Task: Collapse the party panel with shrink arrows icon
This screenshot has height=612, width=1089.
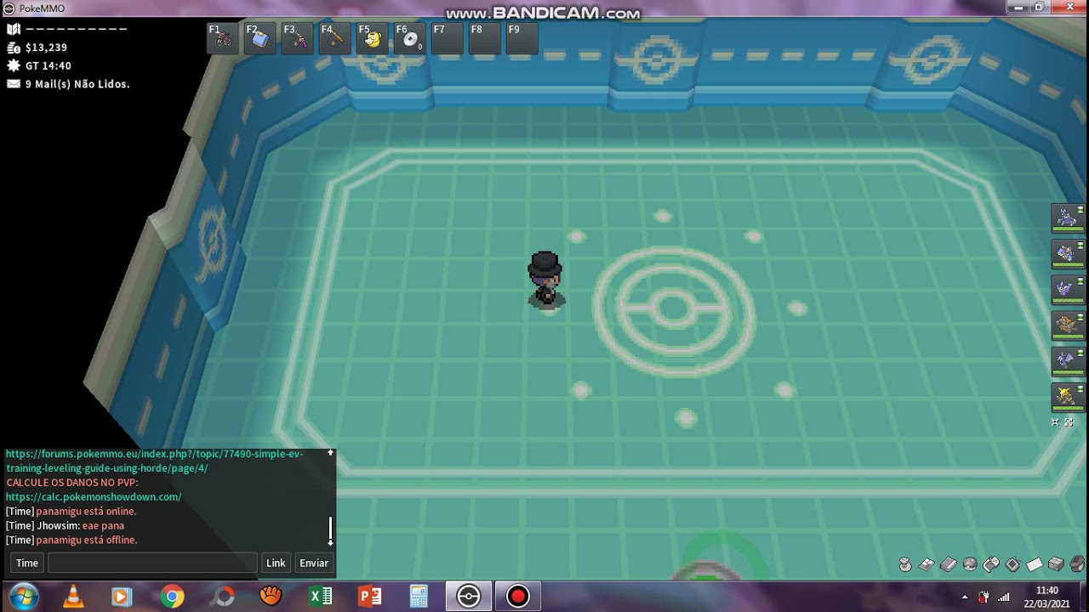Action: [1056, 422]
